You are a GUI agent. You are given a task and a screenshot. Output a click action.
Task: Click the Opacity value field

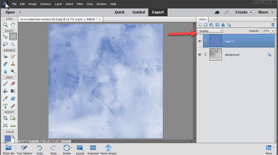pos(266,31)
